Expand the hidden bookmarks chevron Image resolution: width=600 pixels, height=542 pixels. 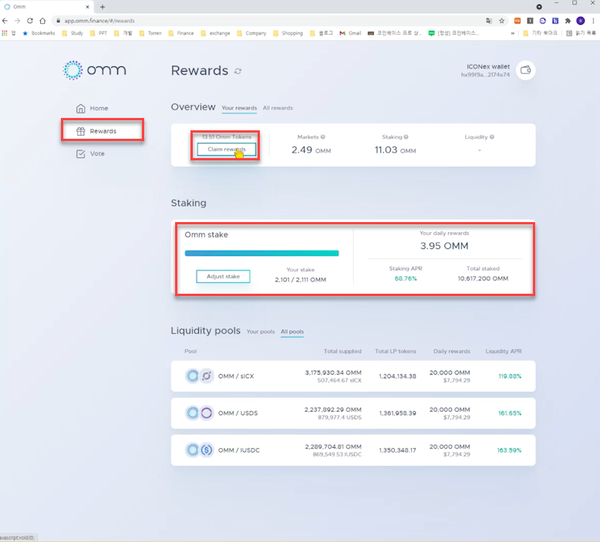point(512,33)
